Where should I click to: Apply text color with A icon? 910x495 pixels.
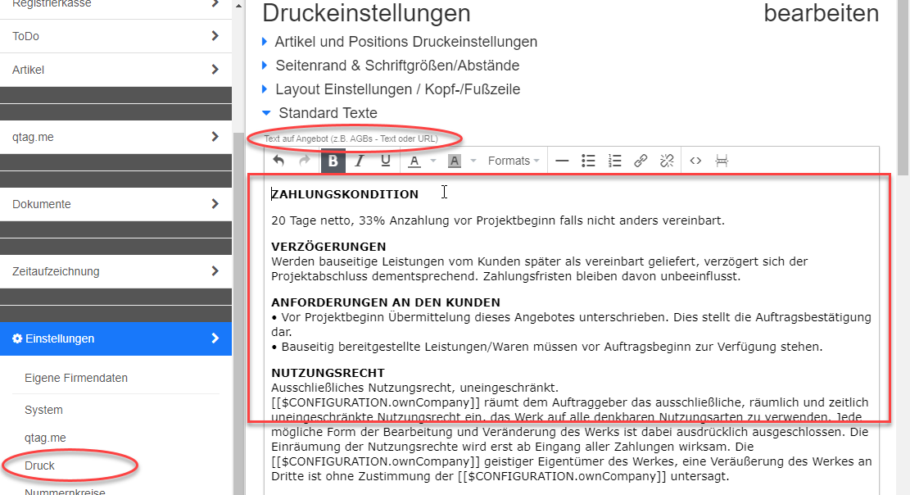coord(414,161)
